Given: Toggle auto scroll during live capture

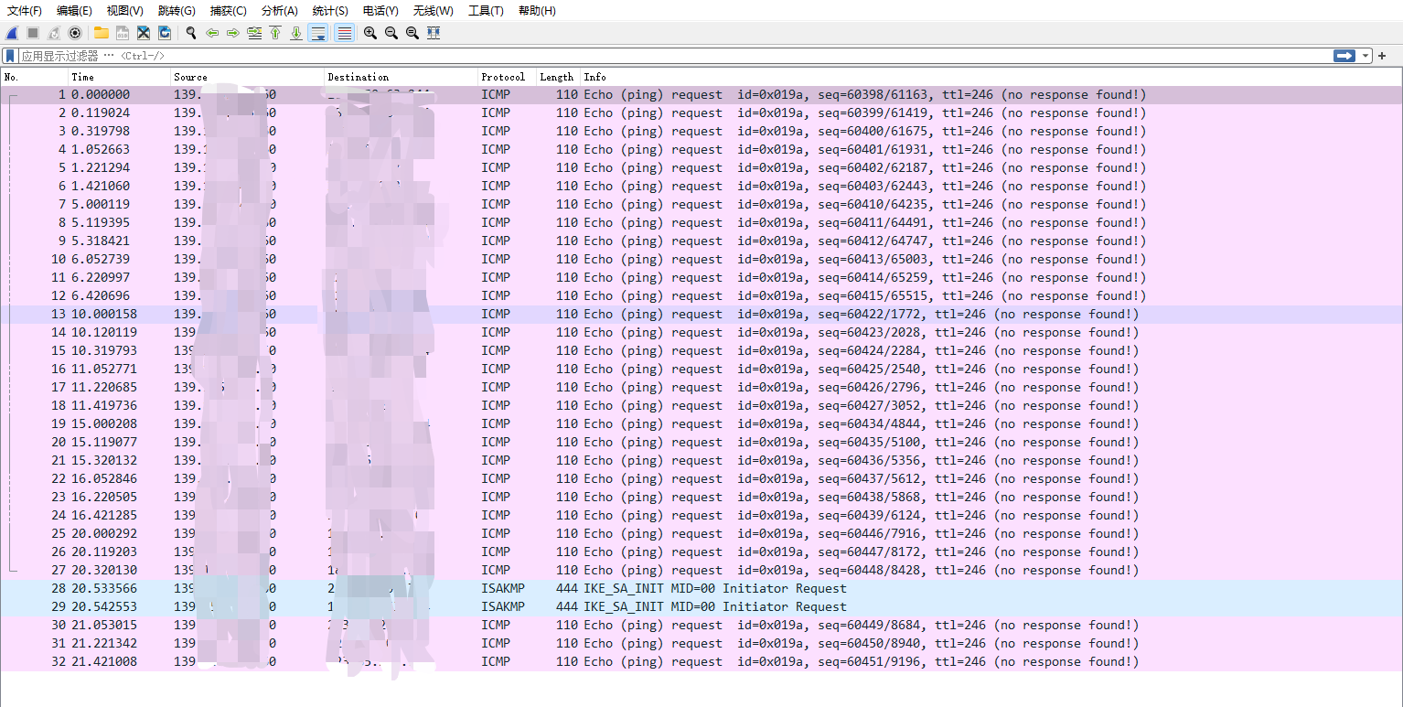Looking at the screenshot, I should click(x=318, y=33).
